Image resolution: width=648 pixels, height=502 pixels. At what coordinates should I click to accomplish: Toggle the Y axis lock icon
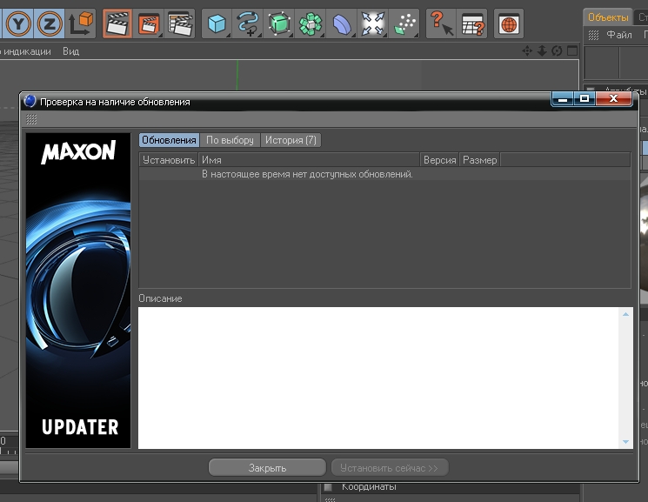[x=18, y=23]
